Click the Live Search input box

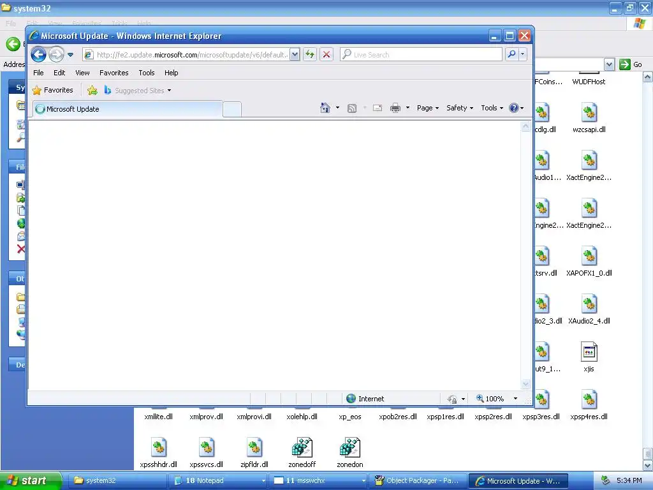(421, 55)
